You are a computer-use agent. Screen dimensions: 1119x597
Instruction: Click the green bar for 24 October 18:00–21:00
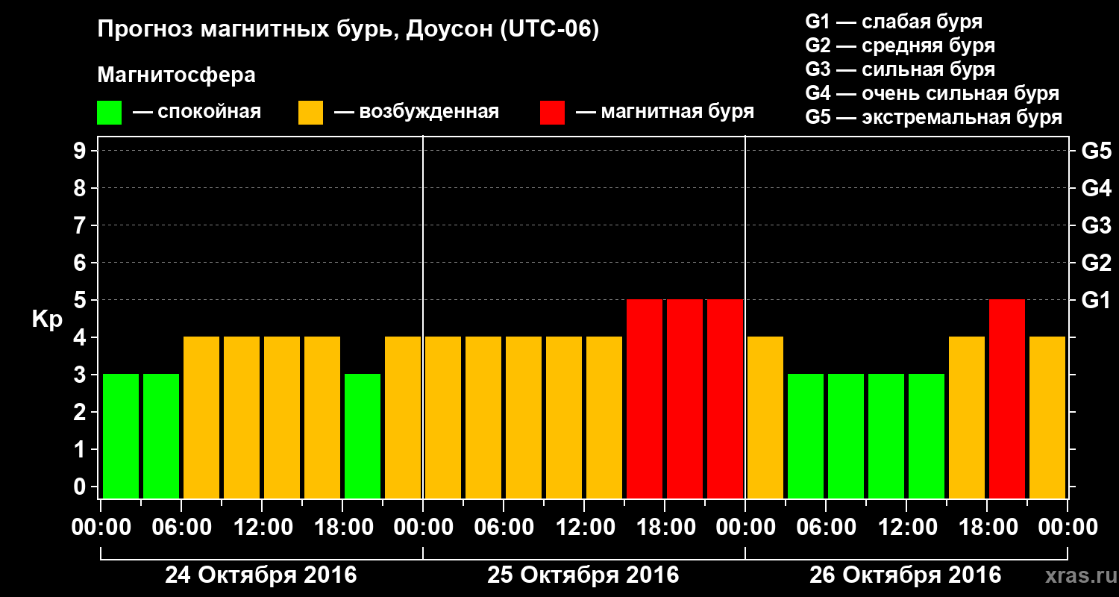coord(363,436)
